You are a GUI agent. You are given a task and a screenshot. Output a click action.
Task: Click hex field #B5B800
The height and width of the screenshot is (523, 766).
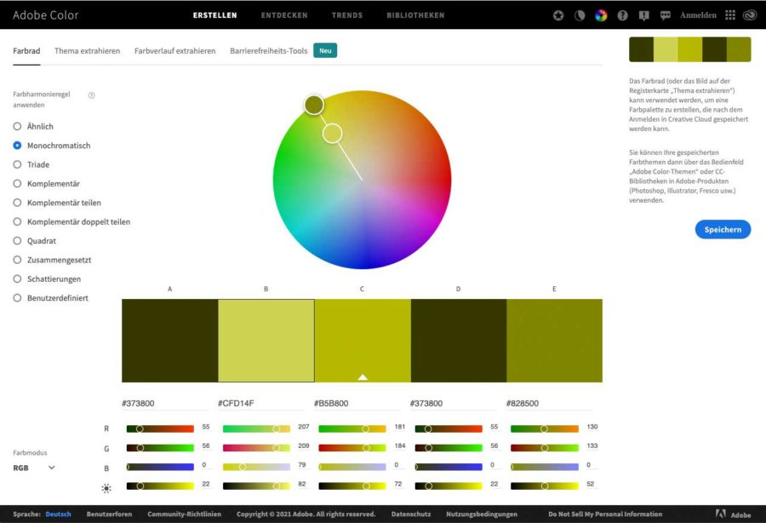[x=357, y=403]
